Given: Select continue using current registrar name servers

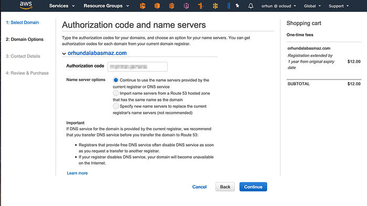Looking at the screenshot, I should pos(116,80).
